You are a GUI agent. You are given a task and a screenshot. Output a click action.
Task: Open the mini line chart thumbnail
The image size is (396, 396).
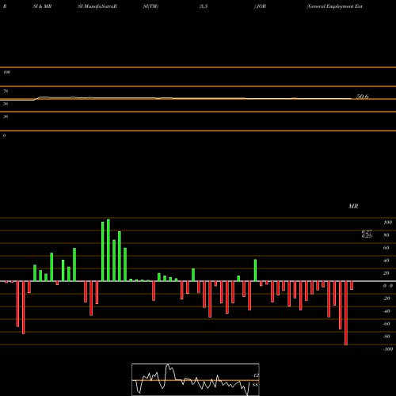coord(196,379)
